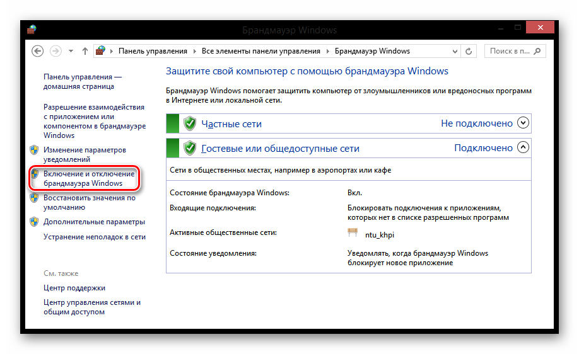This screenshot has height=354, width=579.
Task: Click the shield icon beside Восстановить значения
Action: [x=34, y=198]
